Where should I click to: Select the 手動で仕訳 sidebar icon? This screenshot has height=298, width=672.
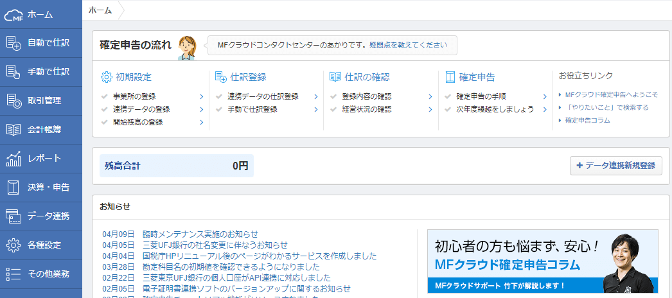[x=13, y=72]
